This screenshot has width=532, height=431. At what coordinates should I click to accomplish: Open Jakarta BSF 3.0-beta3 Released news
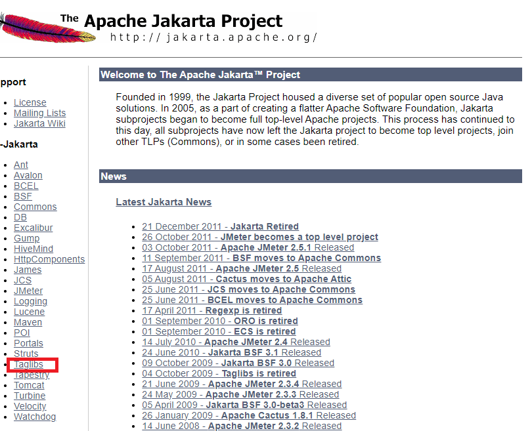click(x=244, y=405)
